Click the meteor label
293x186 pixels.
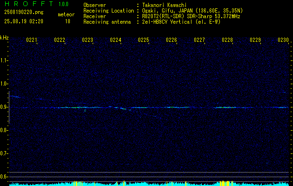point(66,14)
